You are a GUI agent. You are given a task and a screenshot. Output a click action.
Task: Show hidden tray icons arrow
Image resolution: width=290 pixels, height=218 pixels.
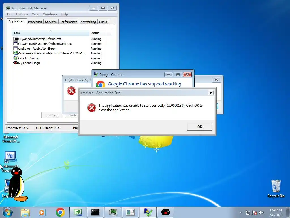241,213
